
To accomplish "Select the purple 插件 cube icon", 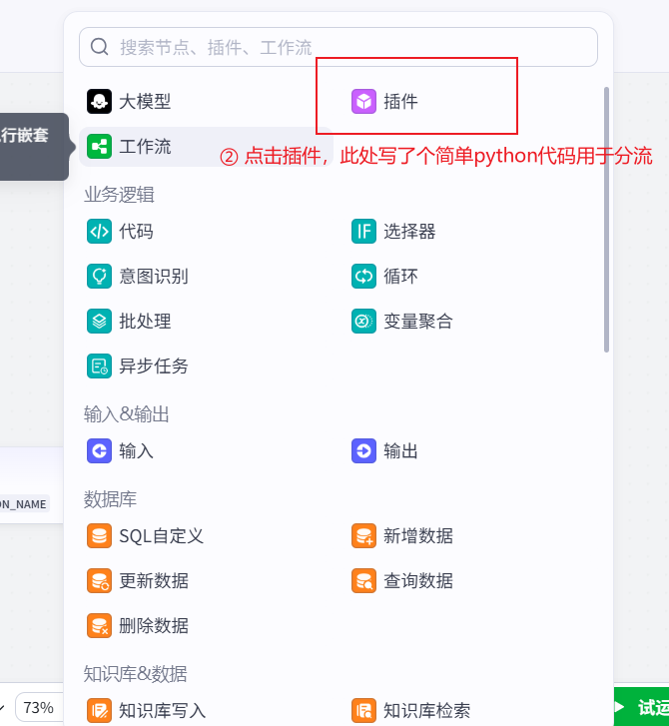I will tap(363, 102).
